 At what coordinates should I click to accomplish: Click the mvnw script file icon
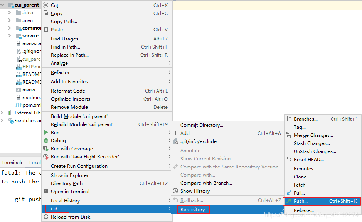(x=19, y=89)
